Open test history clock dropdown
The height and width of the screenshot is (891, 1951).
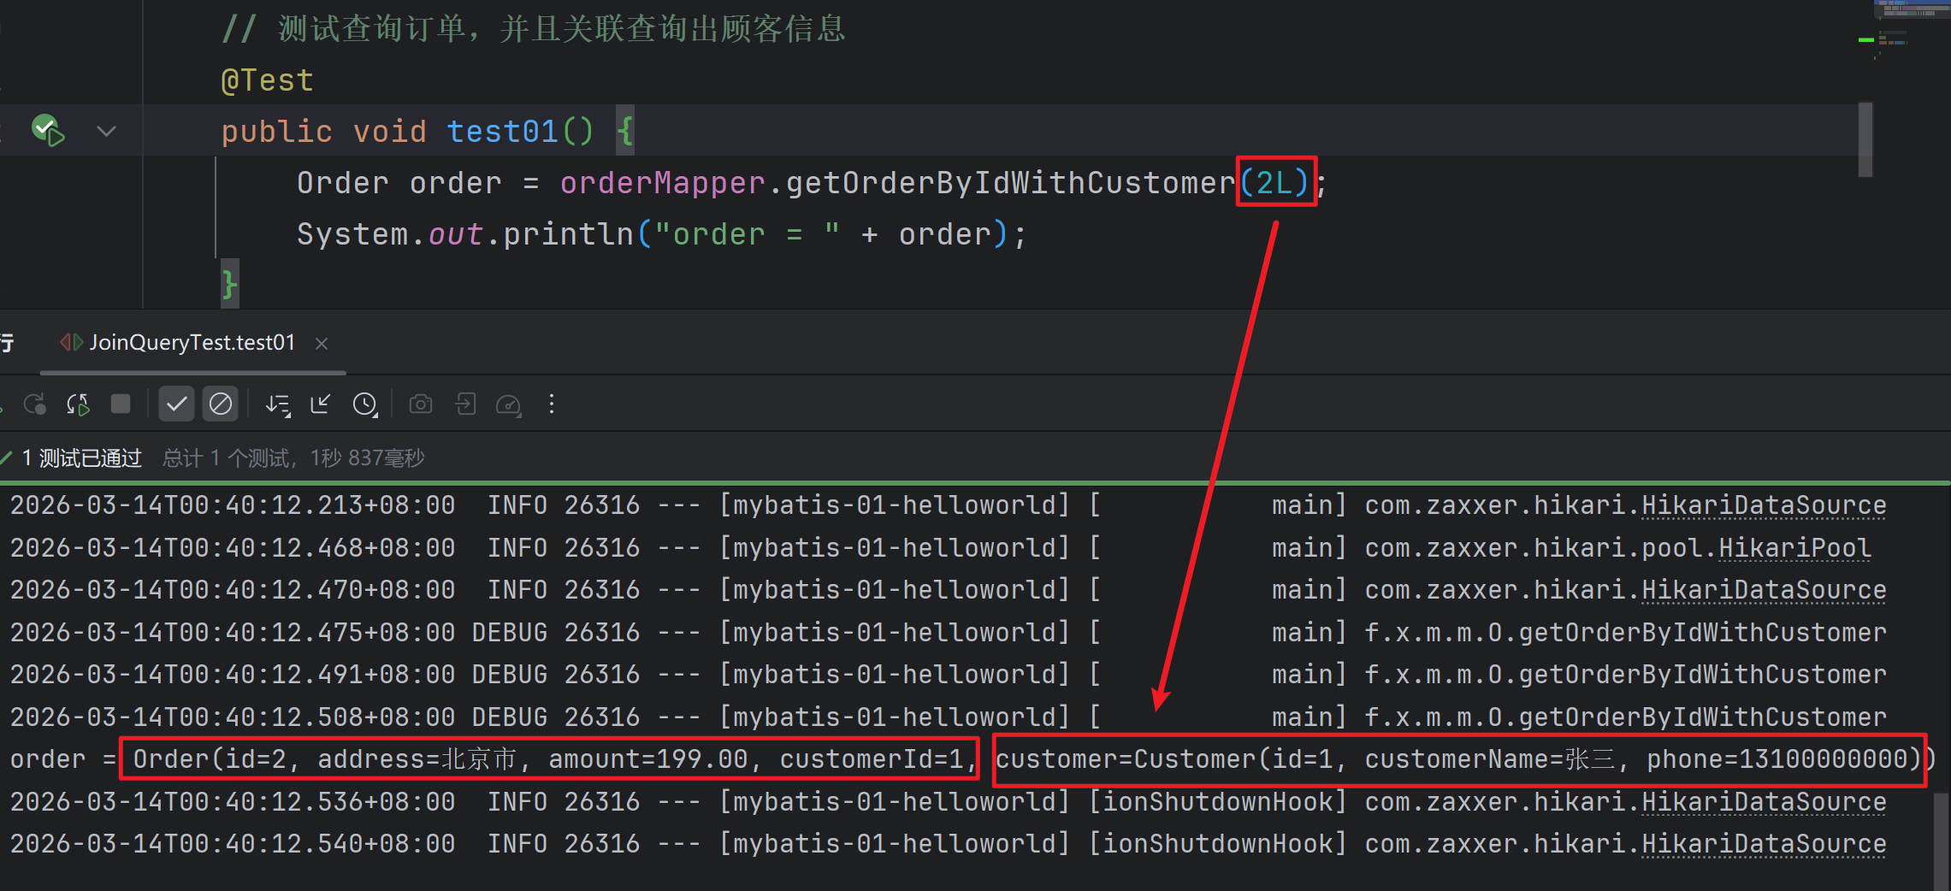[x=365, y=404]
